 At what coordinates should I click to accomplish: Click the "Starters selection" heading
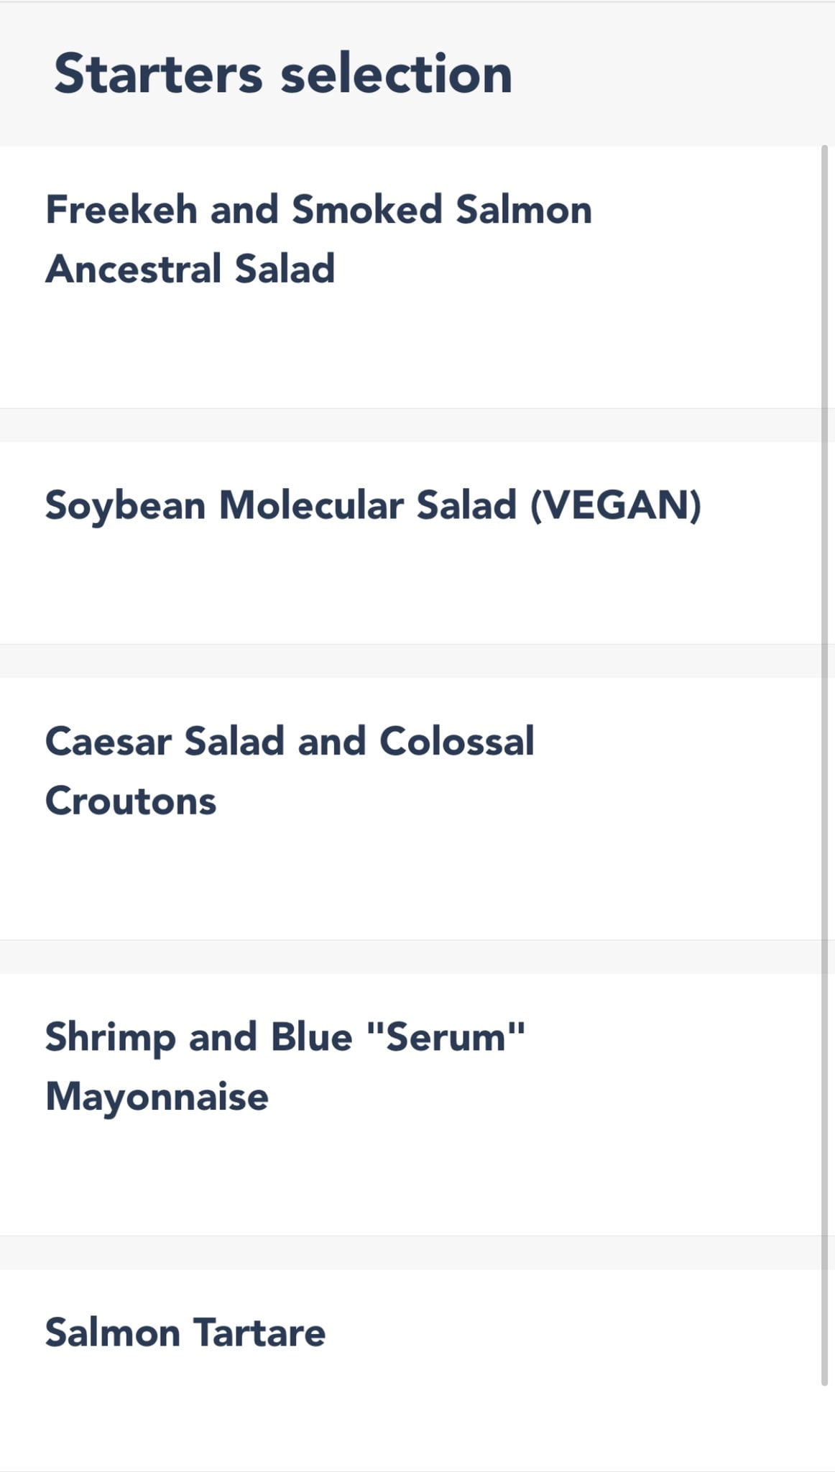tap(283, 73)
